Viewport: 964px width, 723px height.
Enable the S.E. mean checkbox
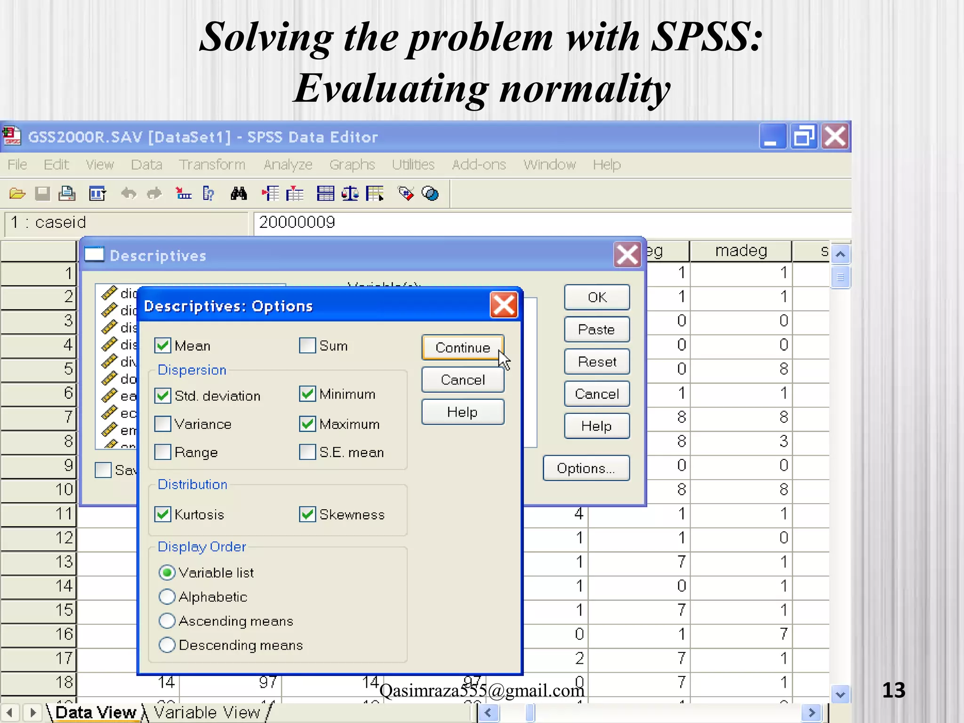[x=307, y=452]
